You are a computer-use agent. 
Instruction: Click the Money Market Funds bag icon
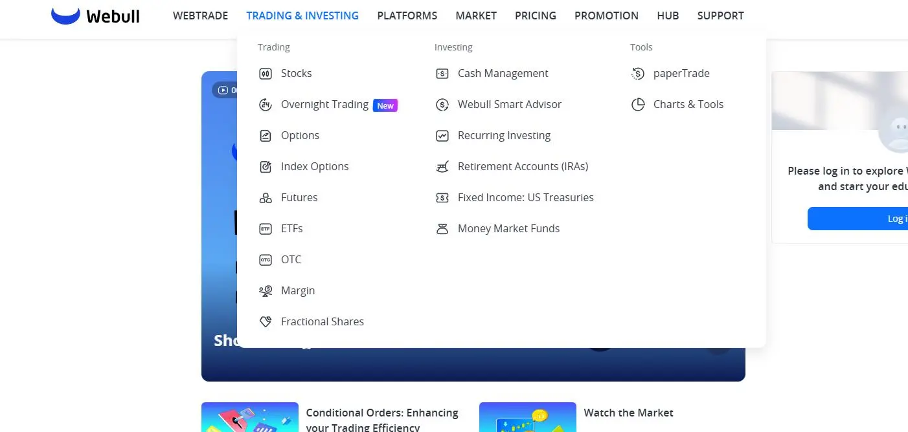[x=442, y=229]
